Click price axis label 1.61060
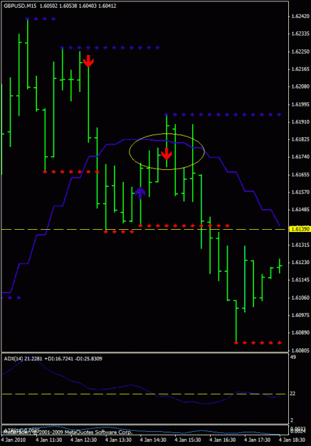311x446 pixels. click(x=300, y=298)
